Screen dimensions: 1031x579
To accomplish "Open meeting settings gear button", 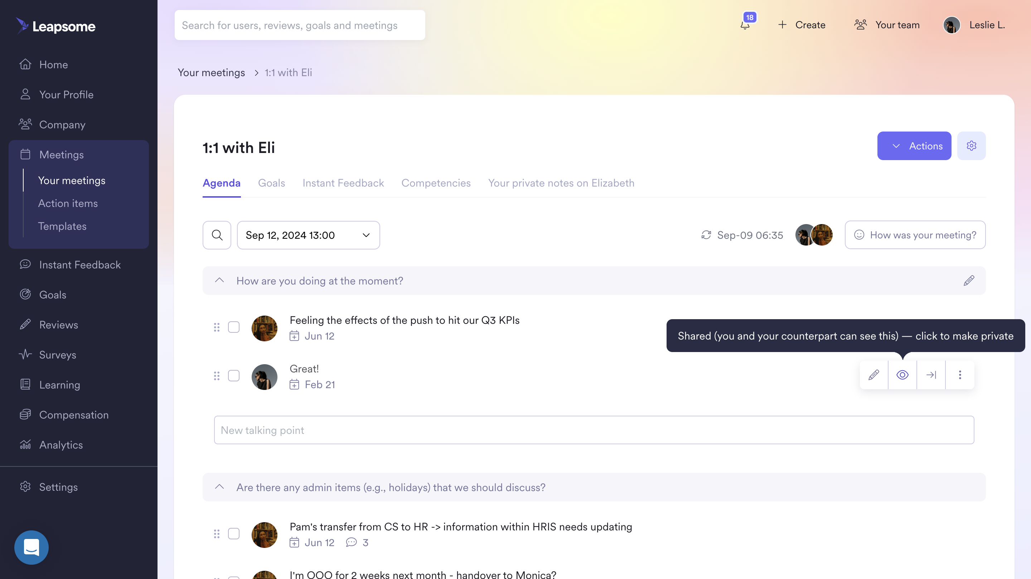I will pos(971,146).
